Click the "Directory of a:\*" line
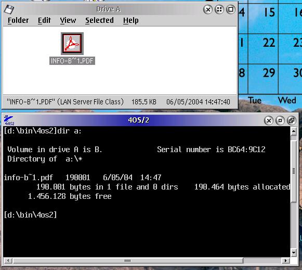 tap(45, 159)
